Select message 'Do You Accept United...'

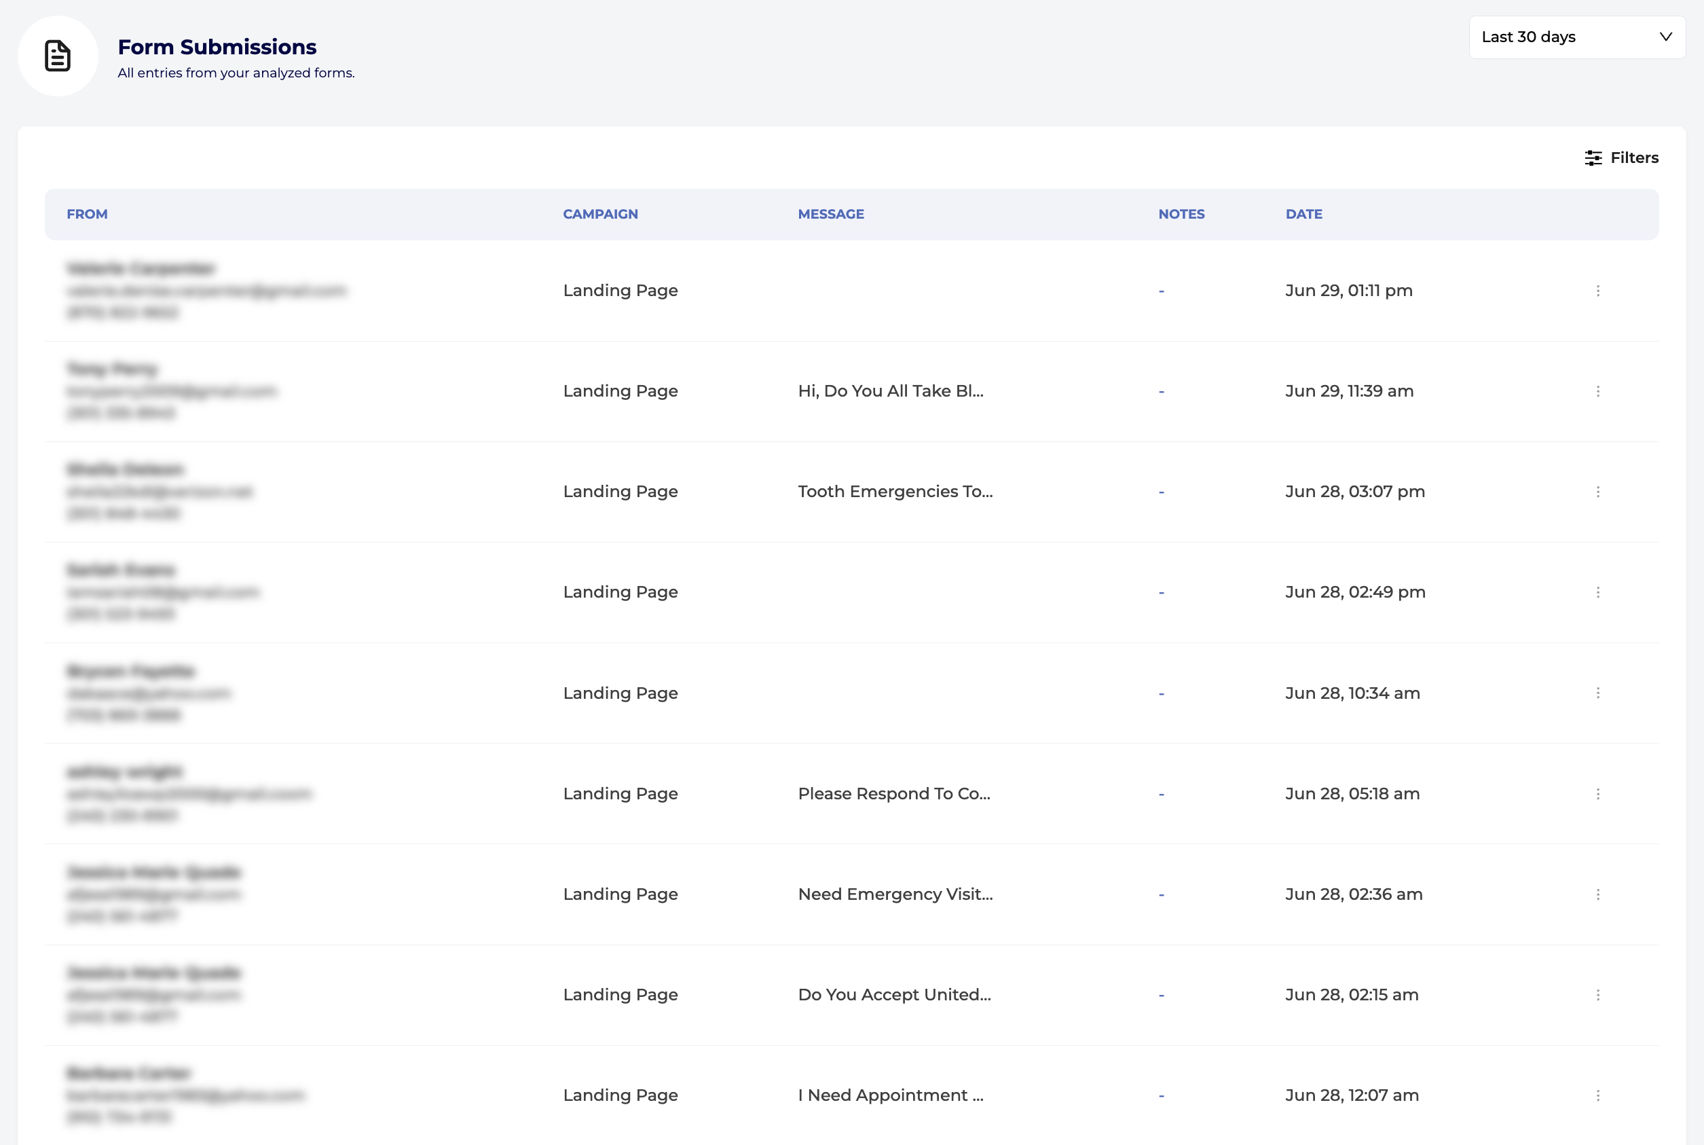click(x=894, y=994)
